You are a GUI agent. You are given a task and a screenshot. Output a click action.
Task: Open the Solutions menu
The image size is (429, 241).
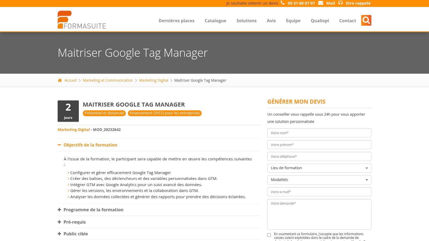pos(246,21)
